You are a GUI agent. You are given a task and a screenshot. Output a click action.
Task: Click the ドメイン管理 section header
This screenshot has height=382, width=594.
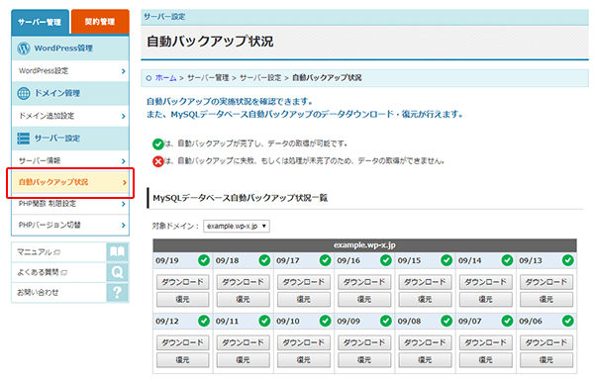70,93
